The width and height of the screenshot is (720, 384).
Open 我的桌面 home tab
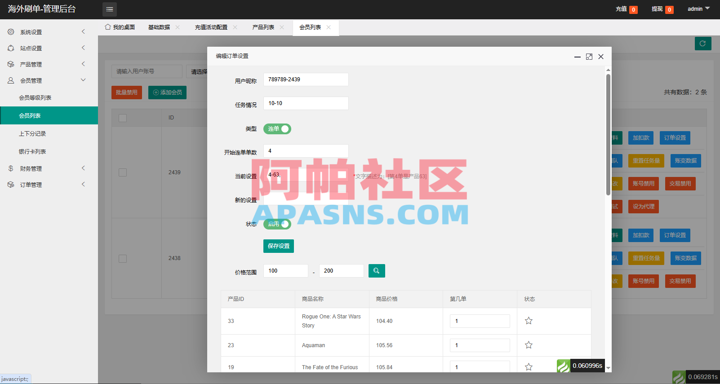point(120,27)
